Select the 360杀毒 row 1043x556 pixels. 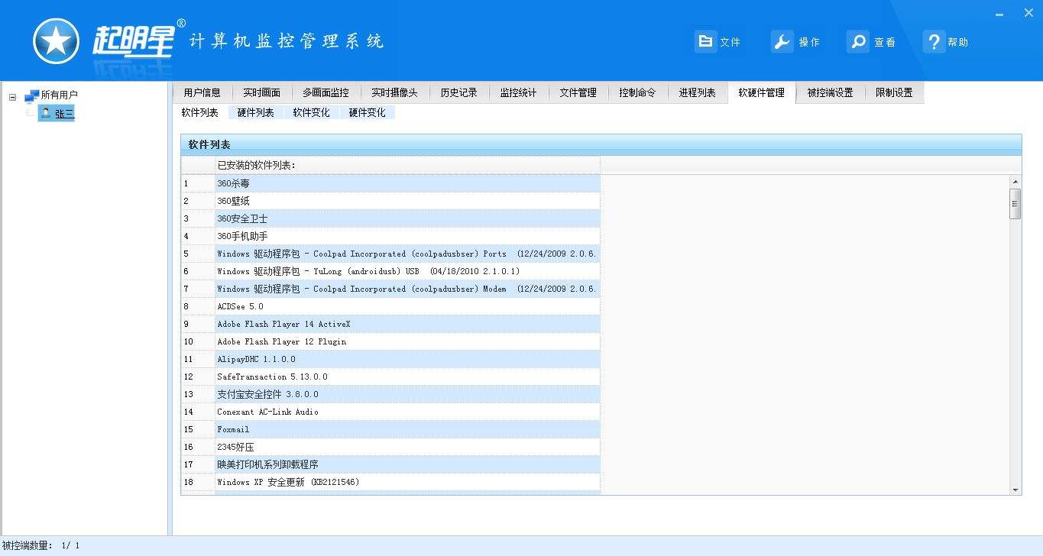[x=390, y=183]
